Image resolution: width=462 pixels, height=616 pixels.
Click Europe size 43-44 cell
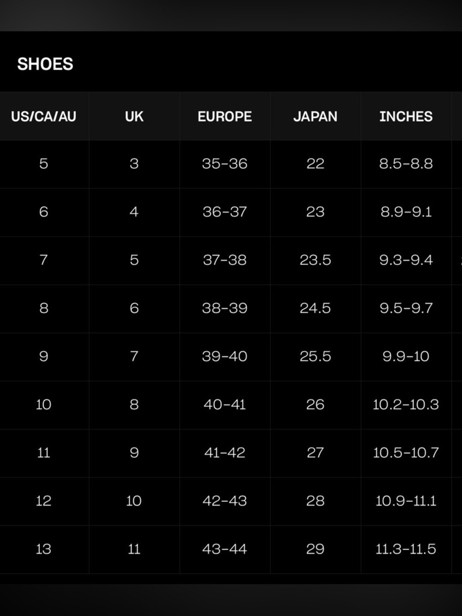click(225, 549)
